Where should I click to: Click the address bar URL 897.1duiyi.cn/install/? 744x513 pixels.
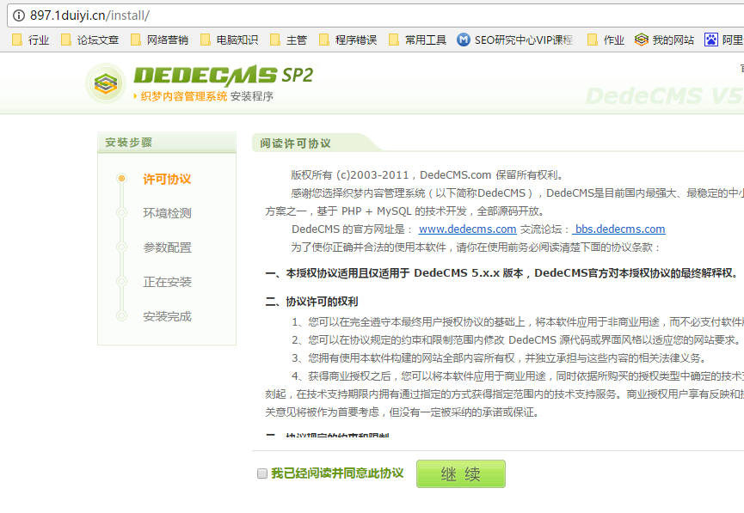[89, 15]
